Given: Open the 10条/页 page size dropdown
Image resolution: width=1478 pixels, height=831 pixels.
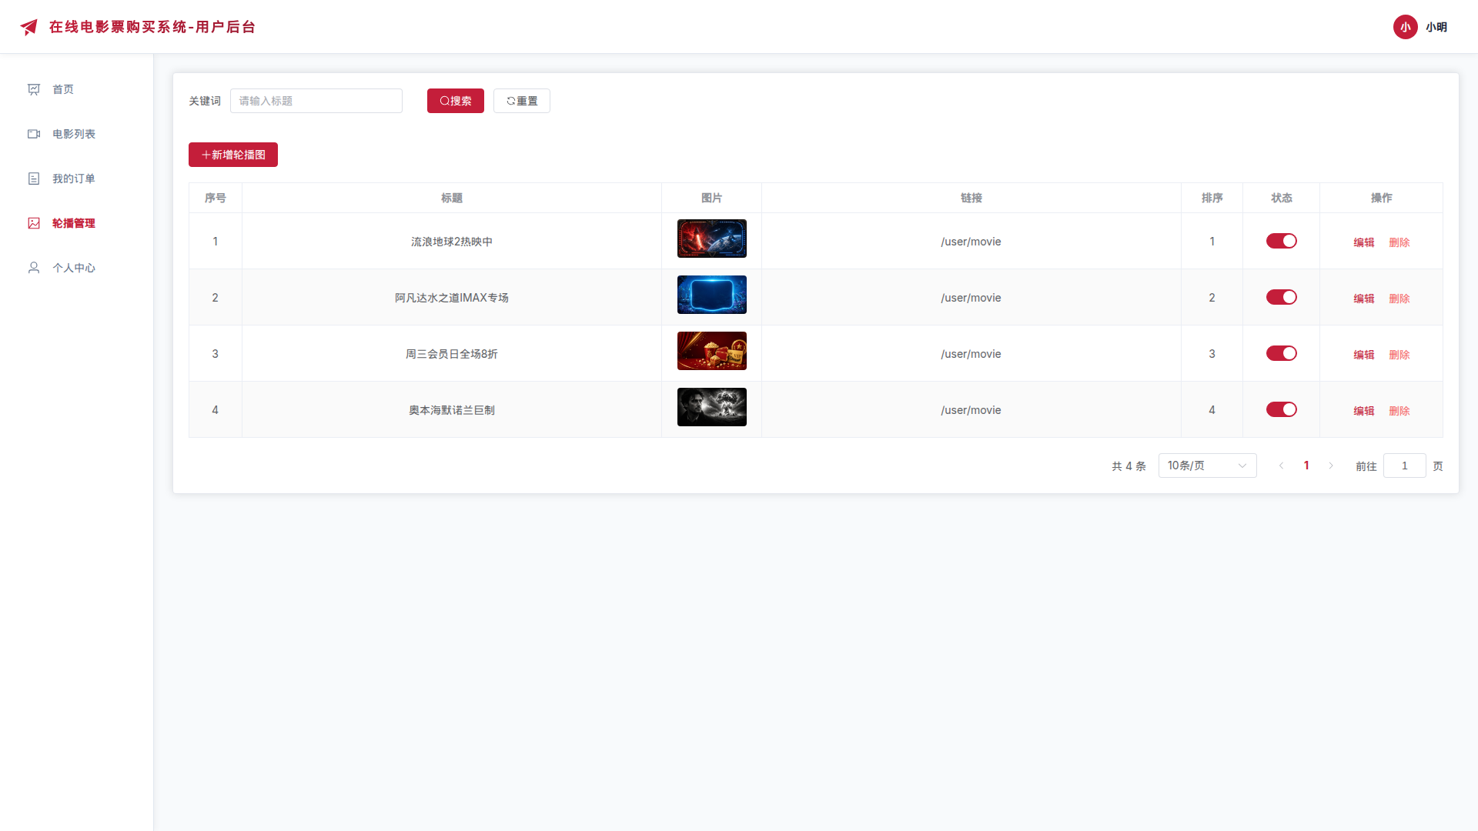Looking at the screenshot, I should tap(1207, 466).
